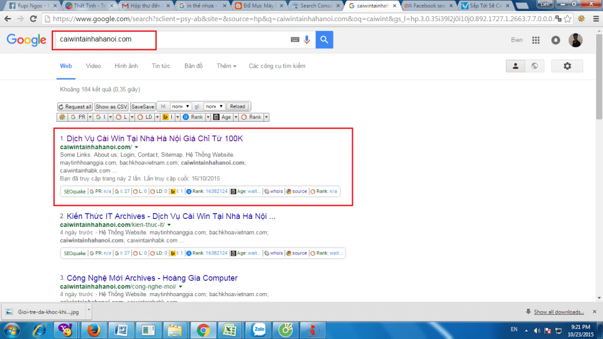This screenshot has width=603, height=339.
Task: Open Excel from the taskbar
Action: click(x=230, y=331)
